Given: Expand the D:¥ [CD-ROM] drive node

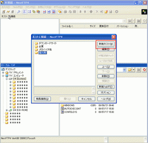Looking at the screenshot, I should (x=7, y=110).
